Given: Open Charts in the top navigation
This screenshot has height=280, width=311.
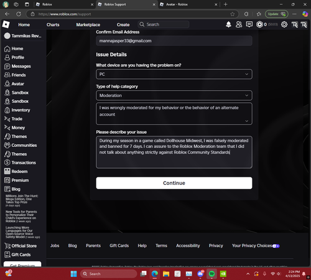Looking at the screenshot, I should [x=53, y=25].
